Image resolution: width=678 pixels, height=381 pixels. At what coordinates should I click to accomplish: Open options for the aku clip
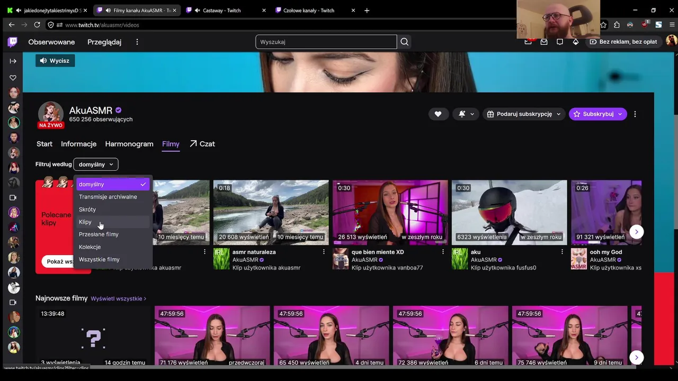click(x=562, y=252)
